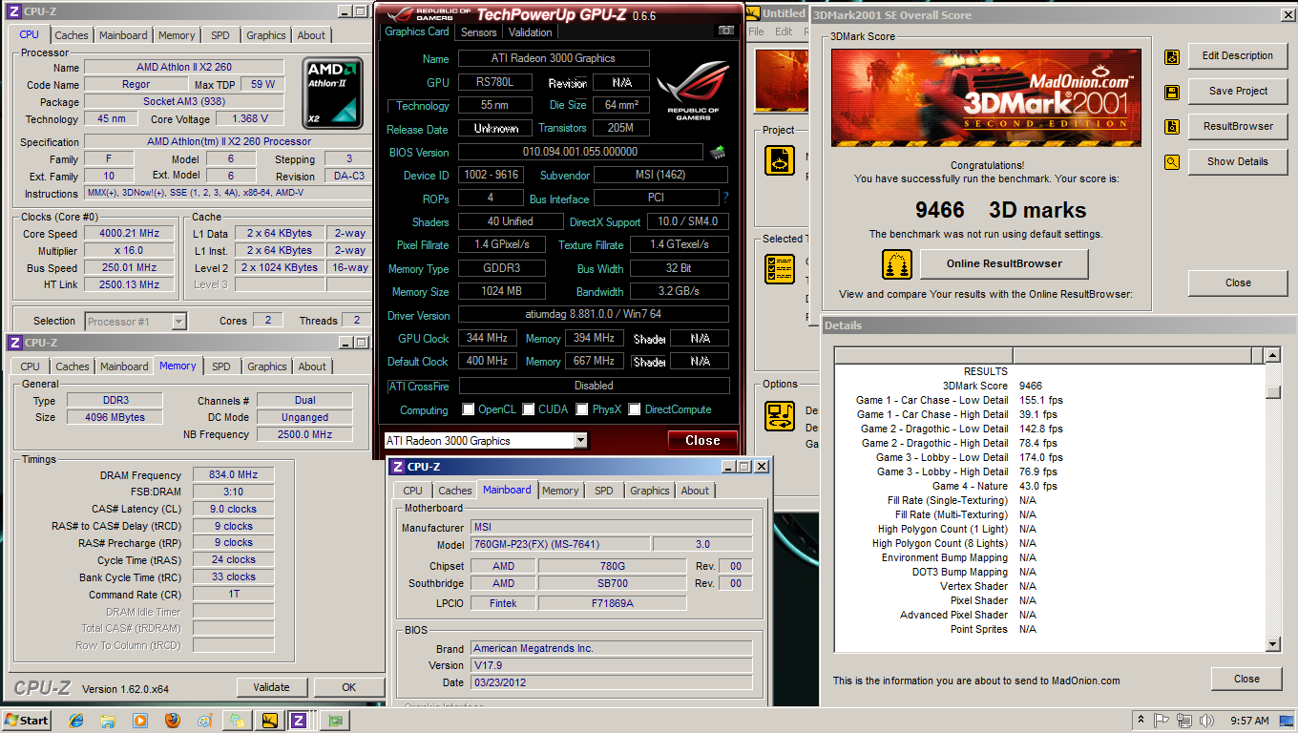The height and width of the screenshot is (733, 1298).
Task: Click the 9466 3D marks score text
Action: 1000,211
